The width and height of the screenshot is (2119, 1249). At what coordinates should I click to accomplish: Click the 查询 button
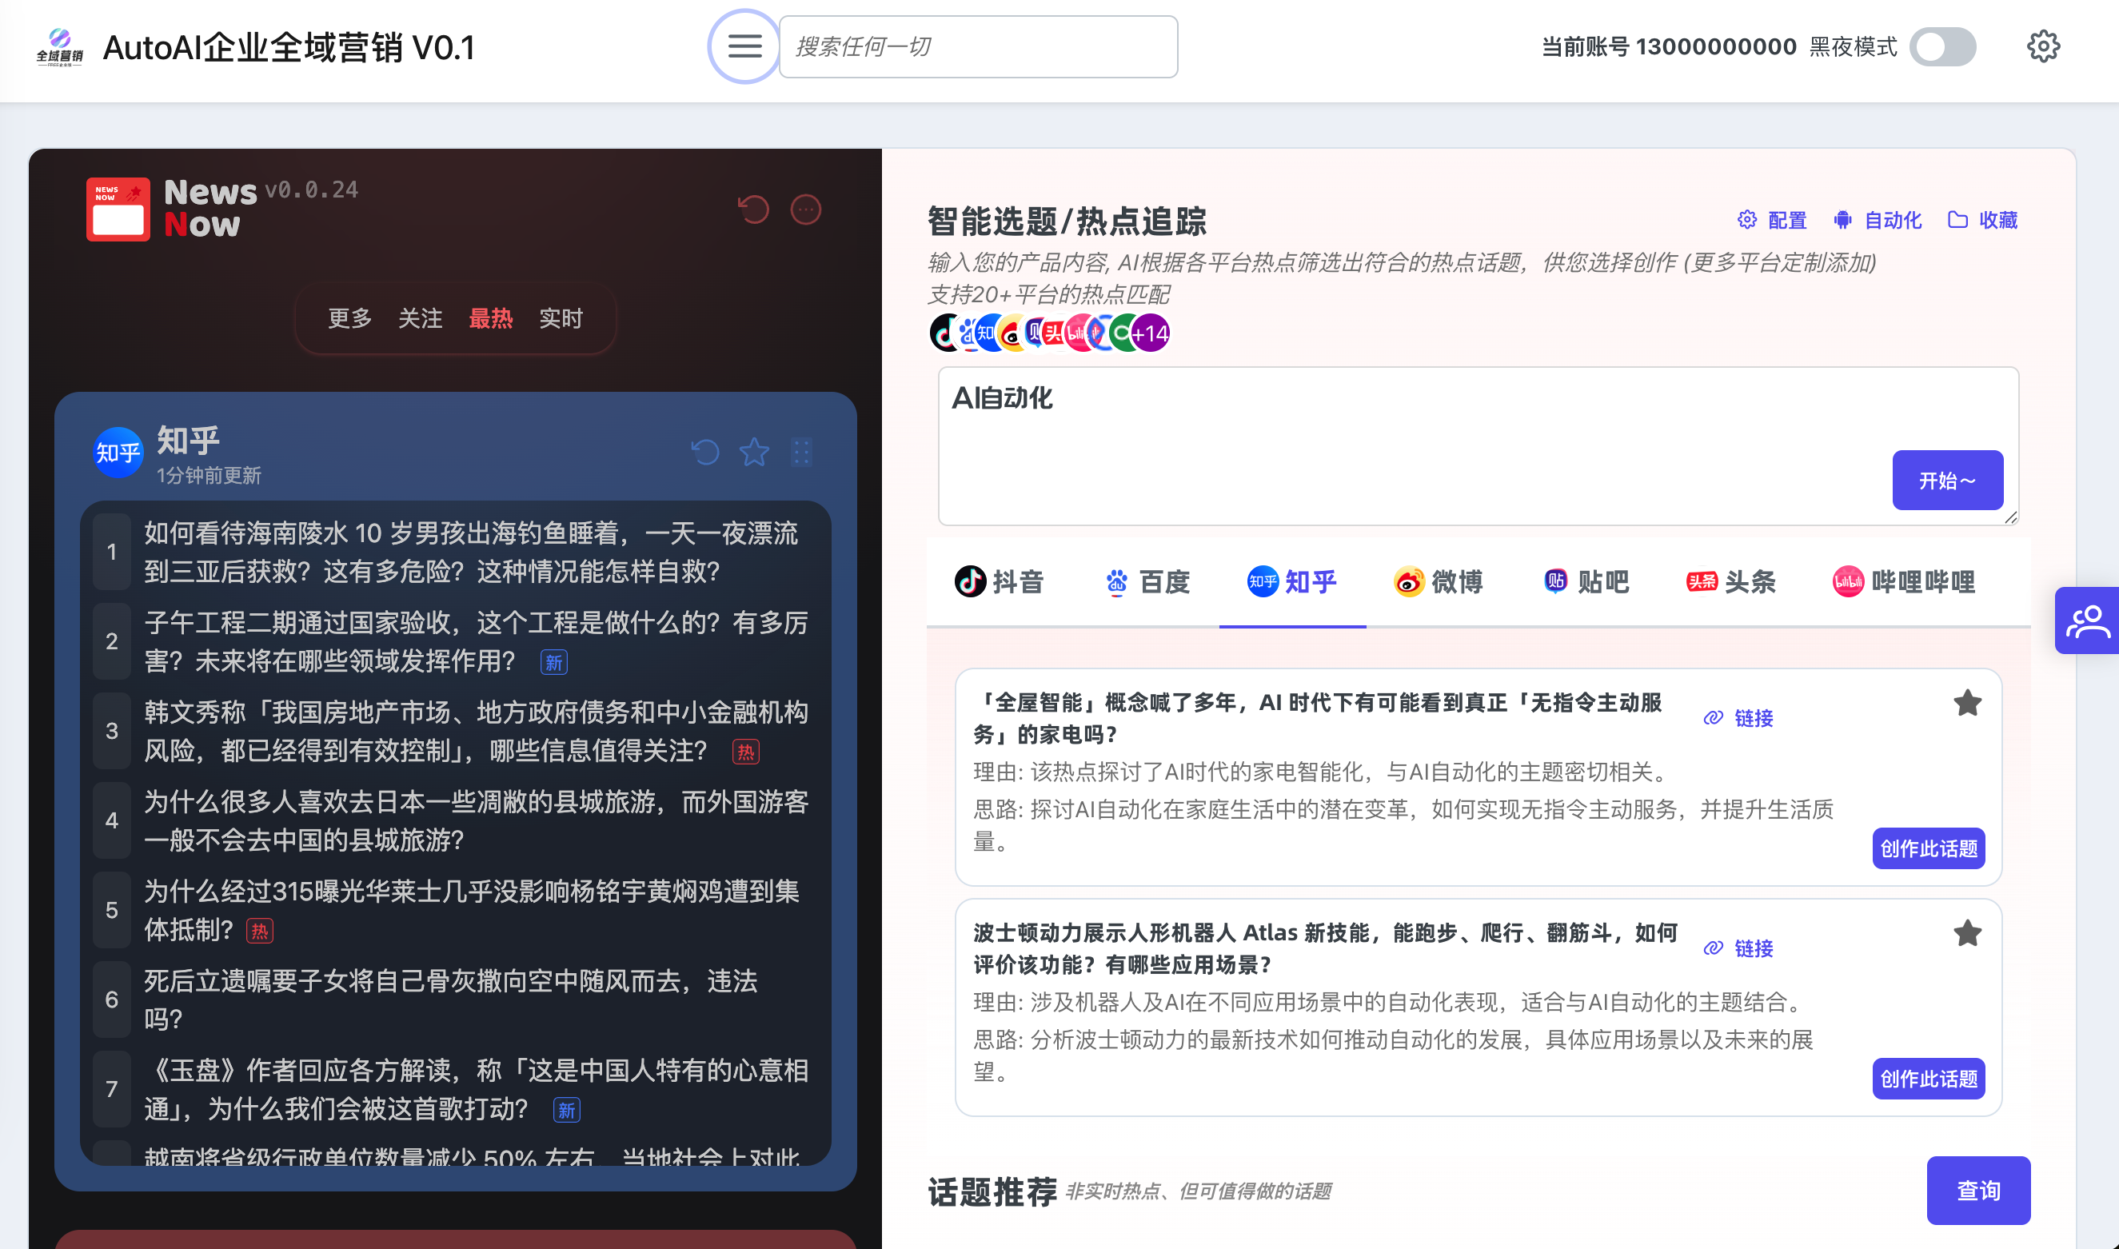coord(1978,1190)
